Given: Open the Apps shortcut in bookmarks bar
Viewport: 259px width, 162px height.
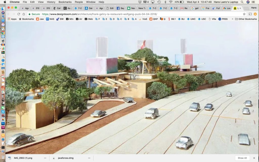Looking at the screenshot, I should tap(12, 19).
